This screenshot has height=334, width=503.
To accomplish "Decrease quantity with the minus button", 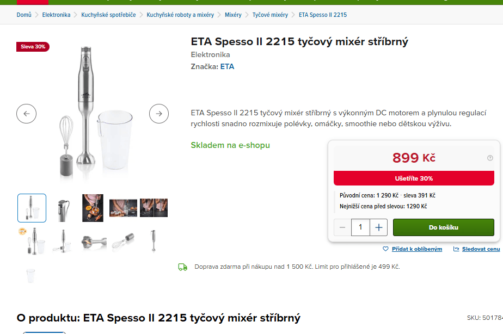I will [x=342, y=227].
